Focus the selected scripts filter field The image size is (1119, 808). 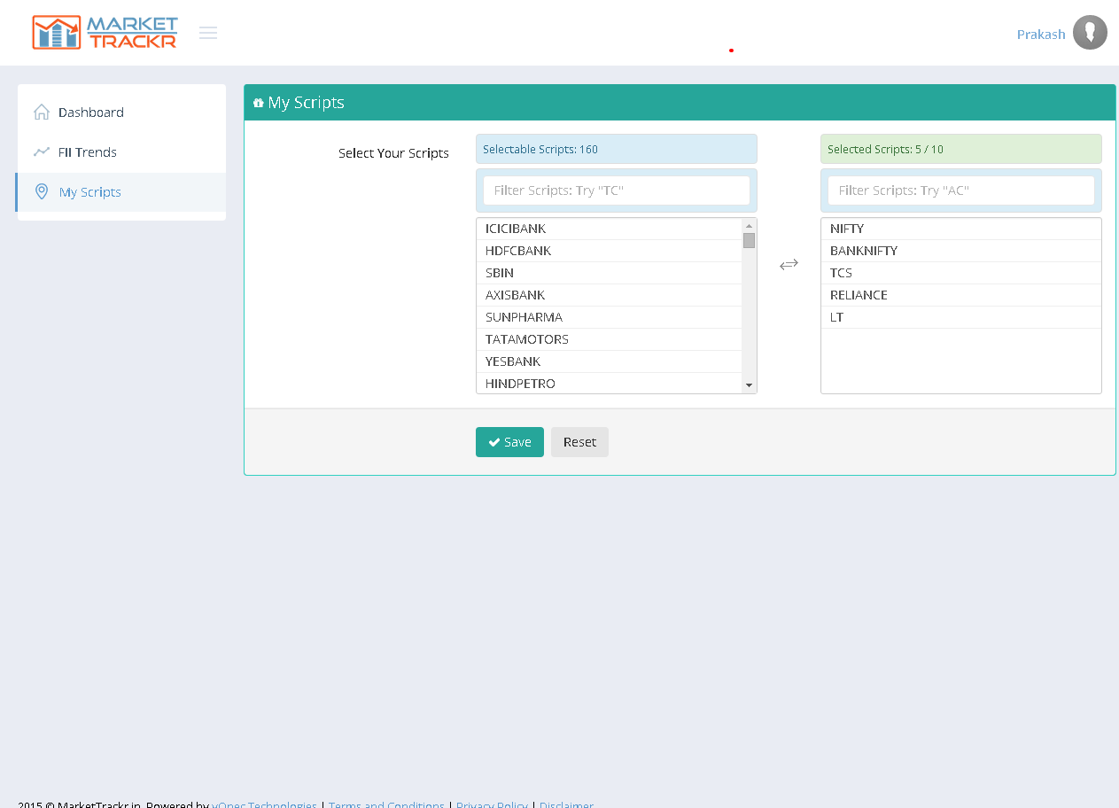click(x=960, y=190)
